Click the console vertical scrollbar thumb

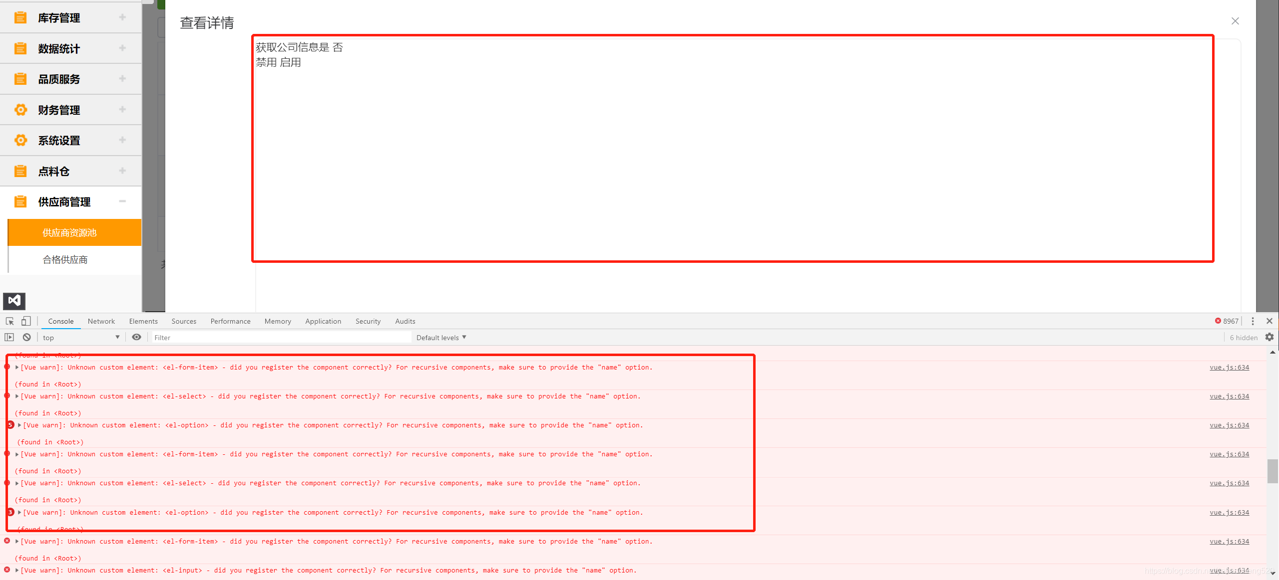click(1273, 471)
